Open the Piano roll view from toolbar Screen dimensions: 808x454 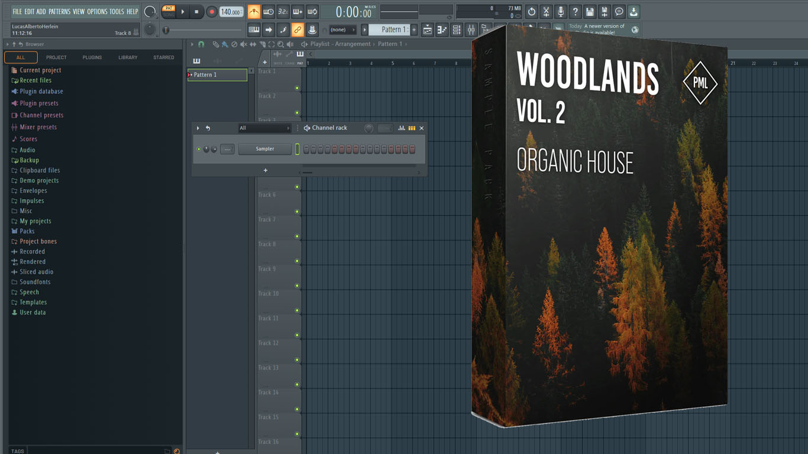442,30
